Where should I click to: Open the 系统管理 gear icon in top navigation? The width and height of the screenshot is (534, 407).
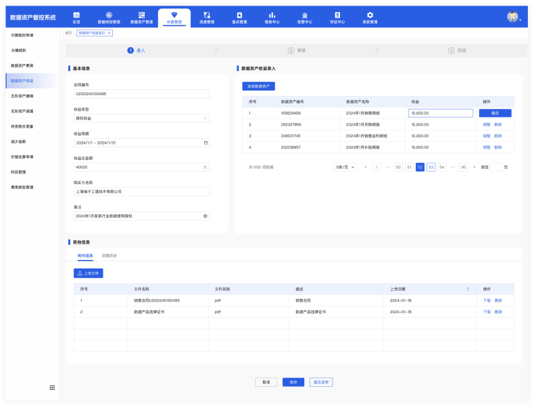click(x=370, y=16)
